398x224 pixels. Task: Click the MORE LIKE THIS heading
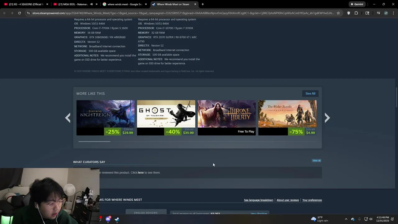(x=90, y=94)
